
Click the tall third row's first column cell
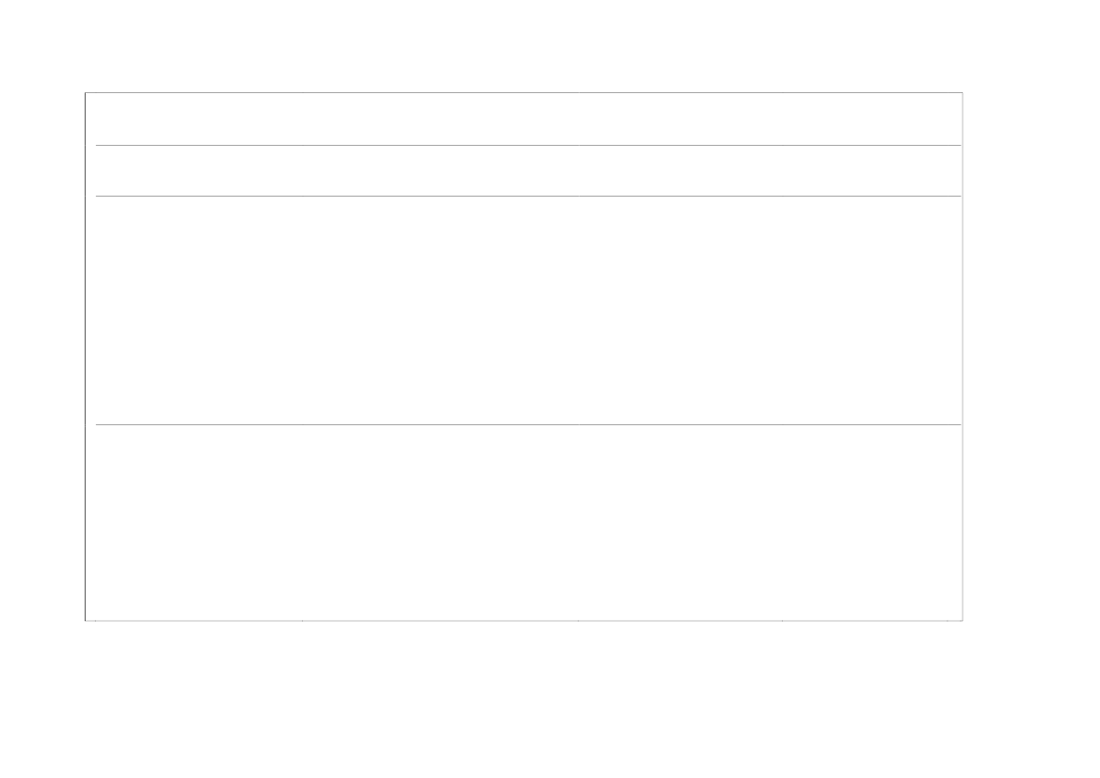(x=199, y=310)
